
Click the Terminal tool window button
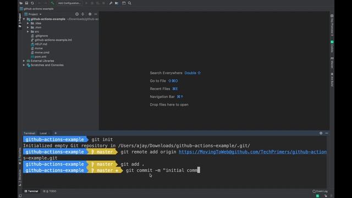[31, 191]
